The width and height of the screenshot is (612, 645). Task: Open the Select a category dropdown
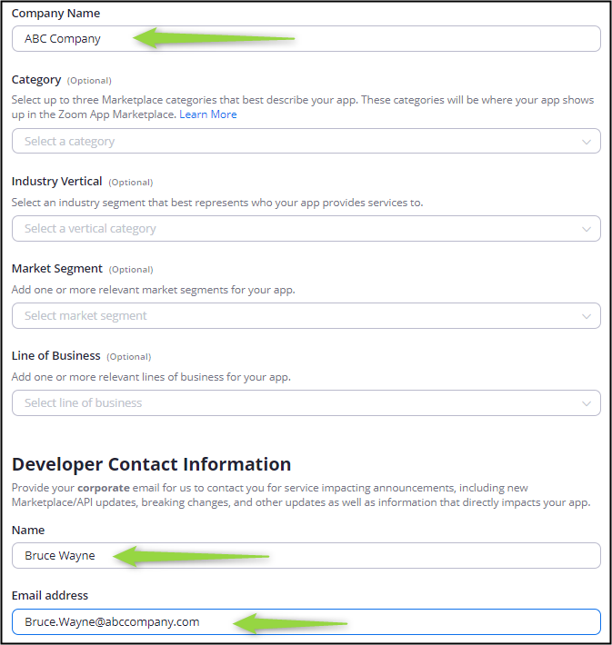306,141
